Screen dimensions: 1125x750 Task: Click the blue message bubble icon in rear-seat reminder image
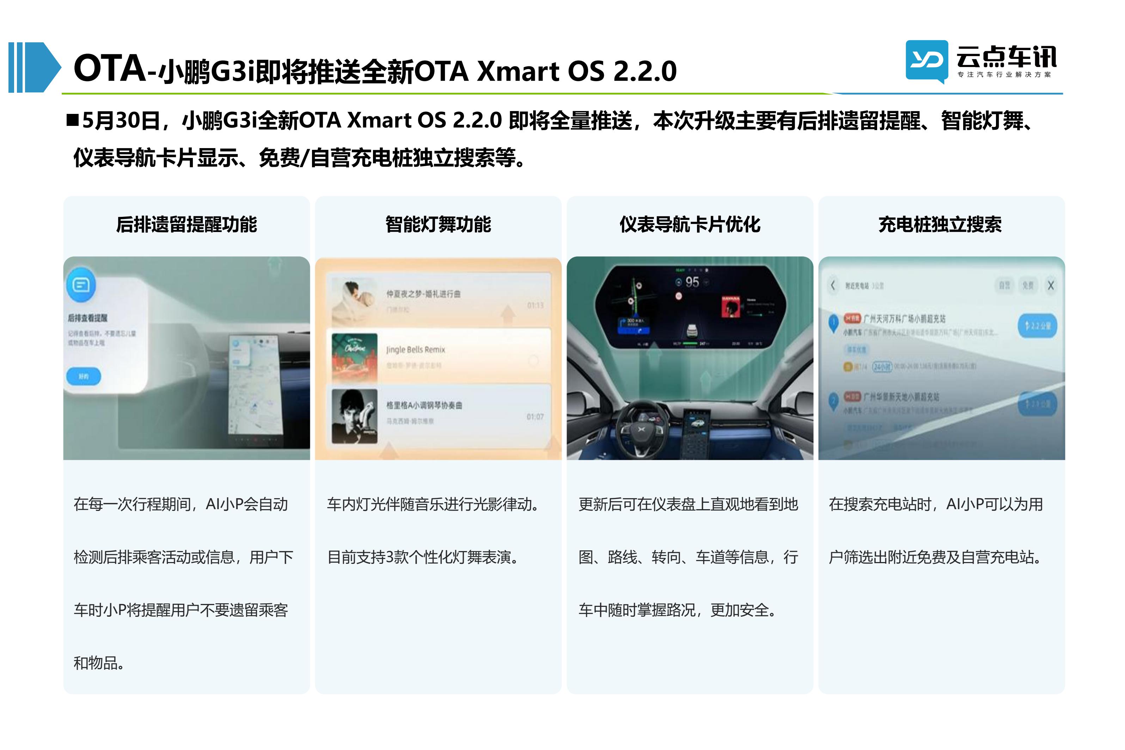pyautogui.click(x=81, y=285)
